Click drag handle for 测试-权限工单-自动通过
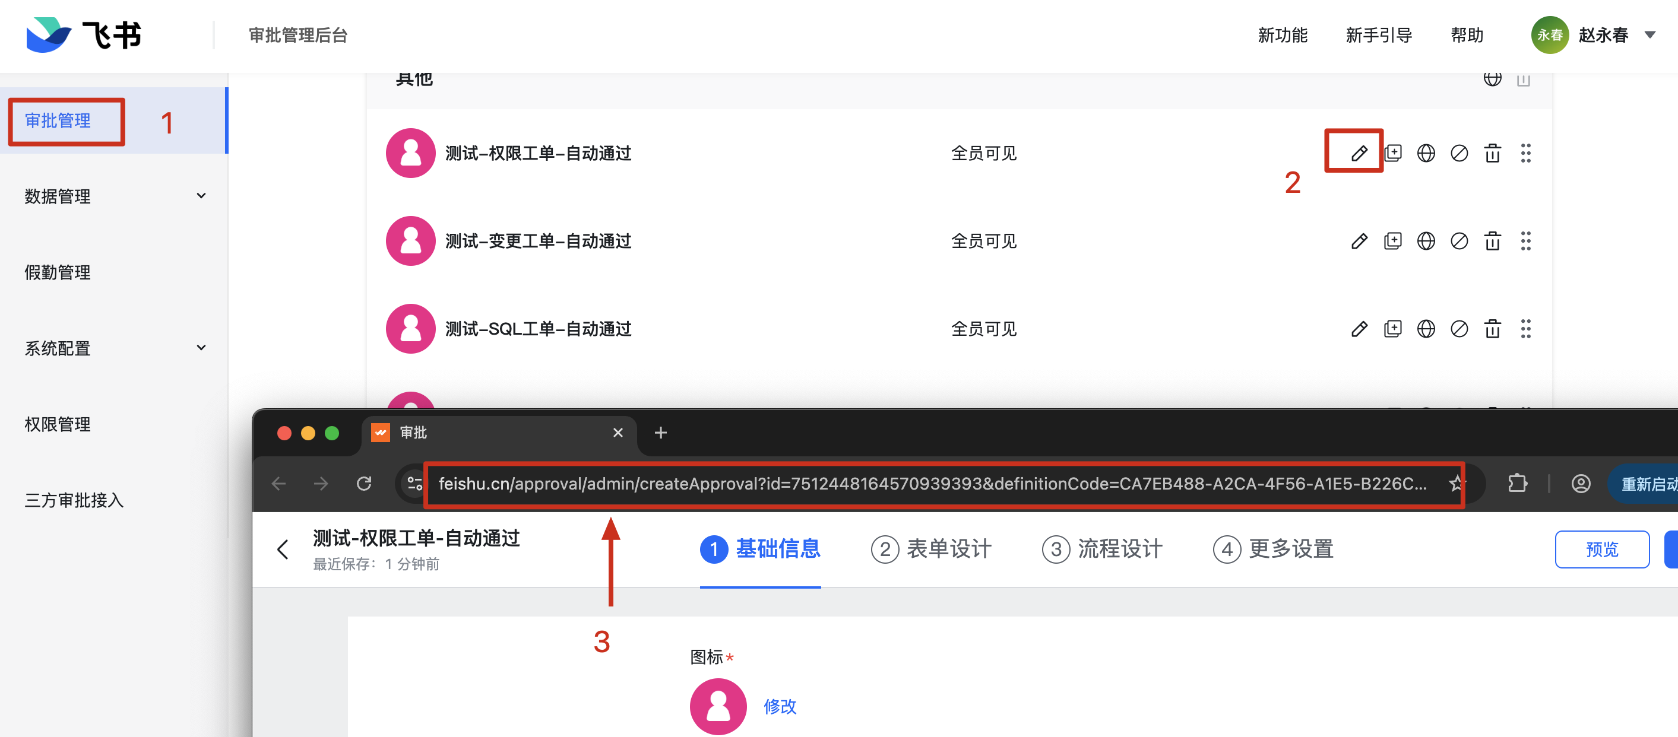 pos(1525,154)
